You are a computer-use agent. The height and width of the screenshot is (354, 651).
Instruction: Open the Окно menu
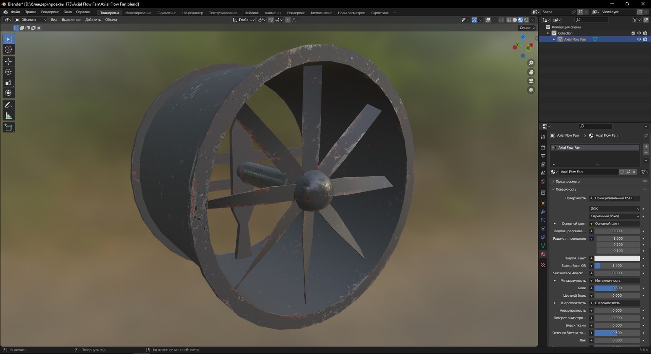click(x=67, y=12)
